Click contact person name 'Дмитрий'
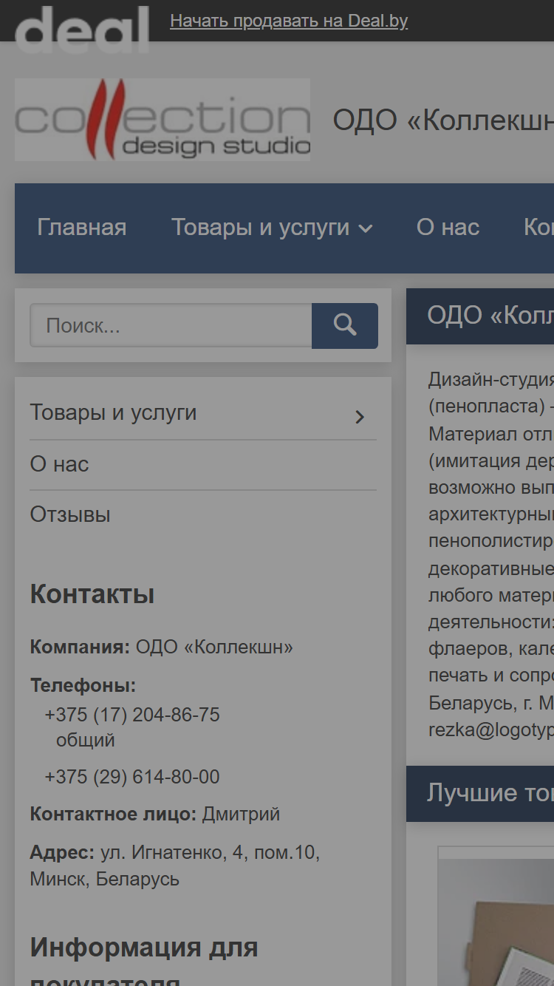554x986 pixels. tap(241, 815)
